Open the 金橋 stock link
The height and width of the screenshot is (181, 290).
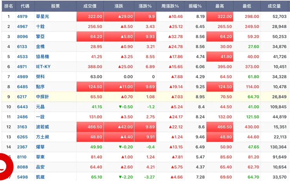[40, 46]
